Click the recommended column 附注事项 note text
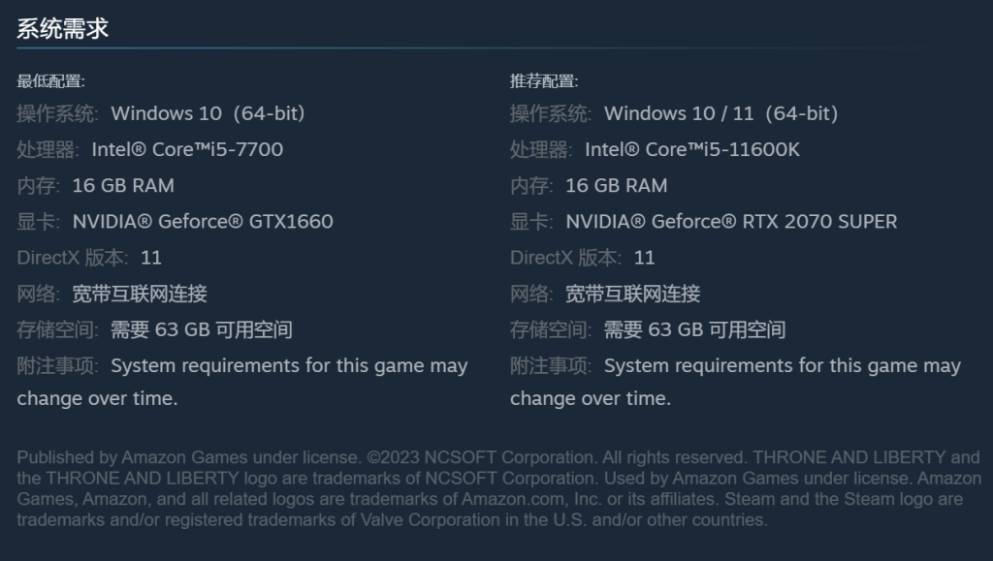Image resolution: width=993 pixels, height=561 pixels. click(x=736, y=382)
